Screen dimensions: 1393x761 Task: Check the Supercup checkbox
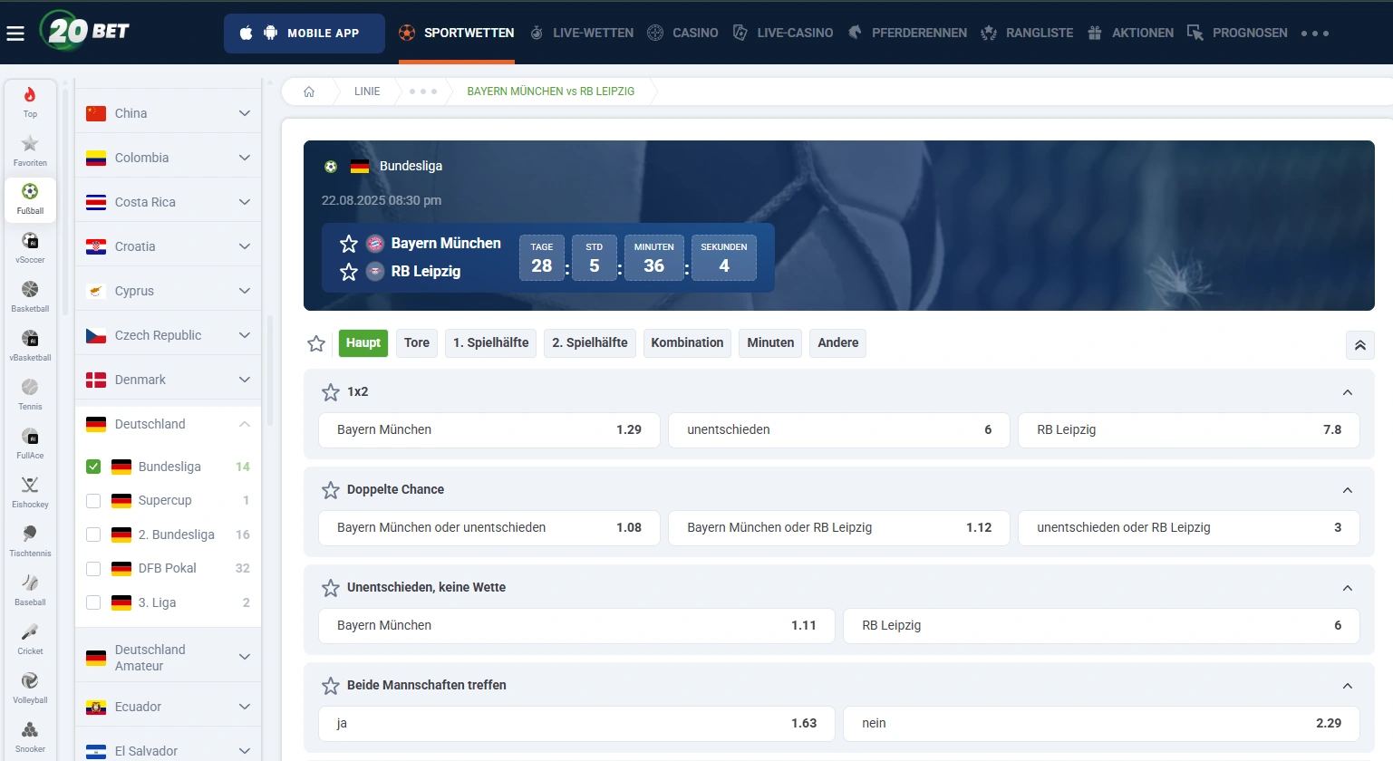93,500
